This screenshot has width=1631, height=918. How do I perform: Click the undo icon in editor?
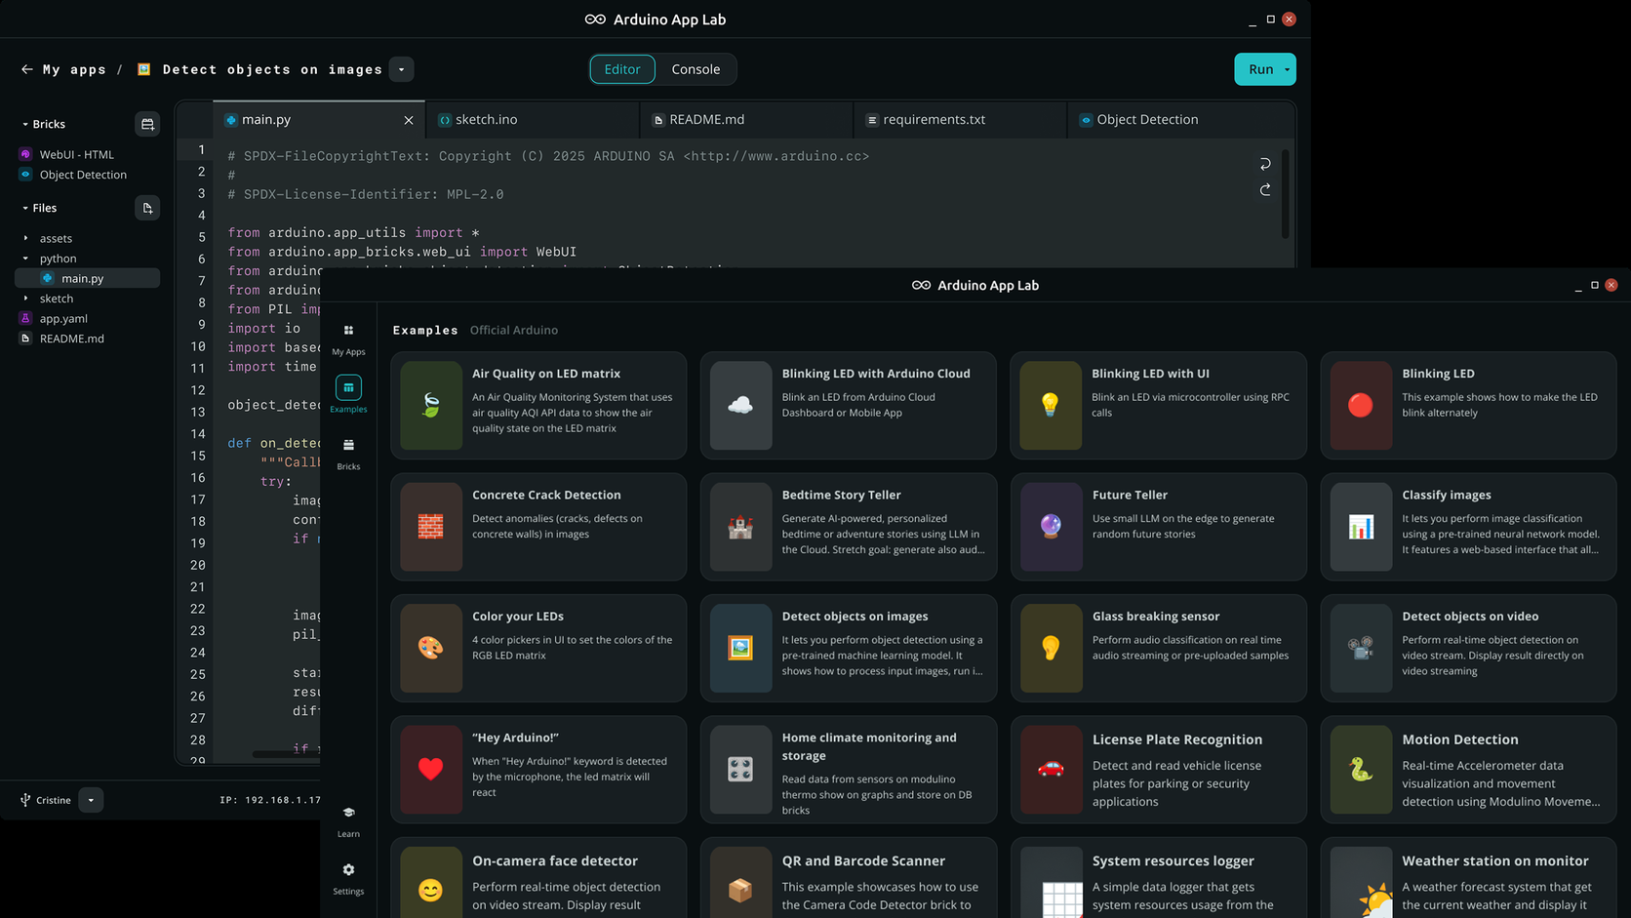click(1265, 164)
